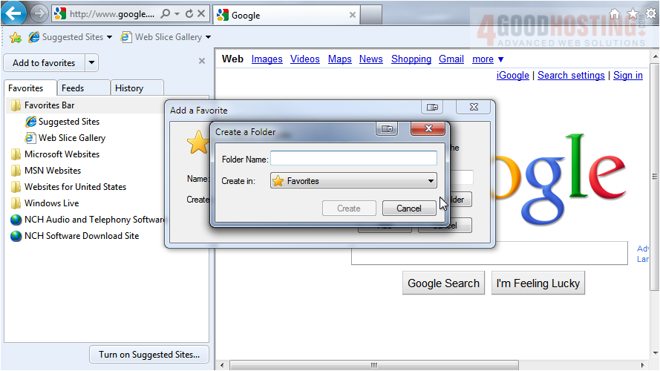
Task: Click Cancel in Create a Folder dialog
Action: (408, 209)
